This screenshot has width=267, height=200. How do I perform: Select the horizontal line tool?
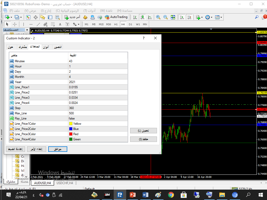pyautogui.click(x=31, y=24)
